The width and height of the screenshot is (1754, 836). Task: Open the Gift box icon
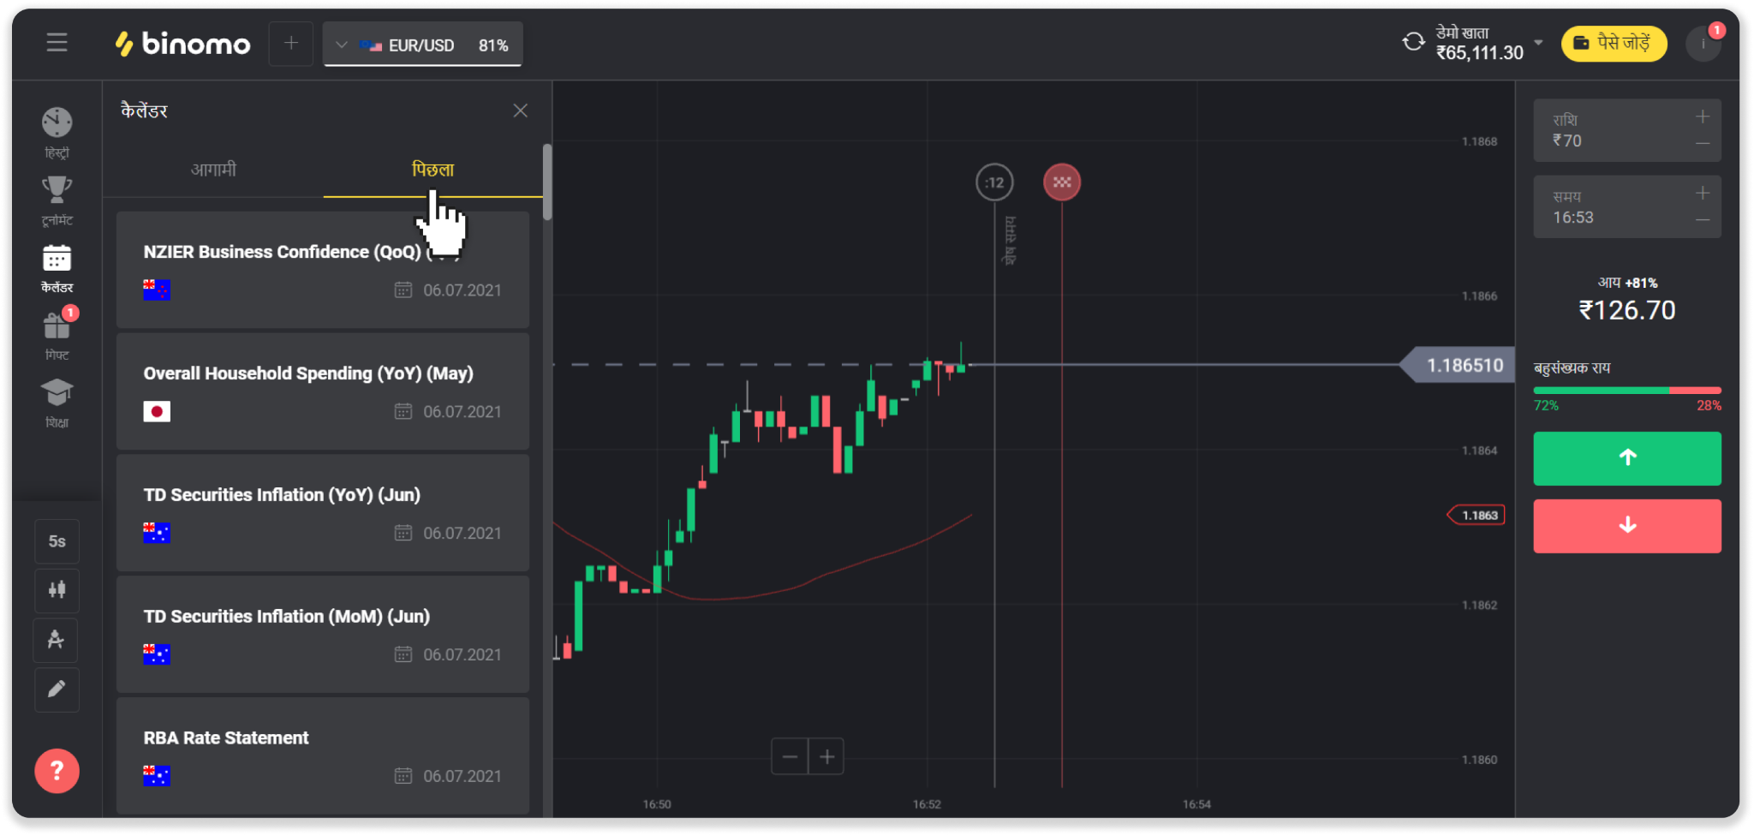click(x=57, y=326)
